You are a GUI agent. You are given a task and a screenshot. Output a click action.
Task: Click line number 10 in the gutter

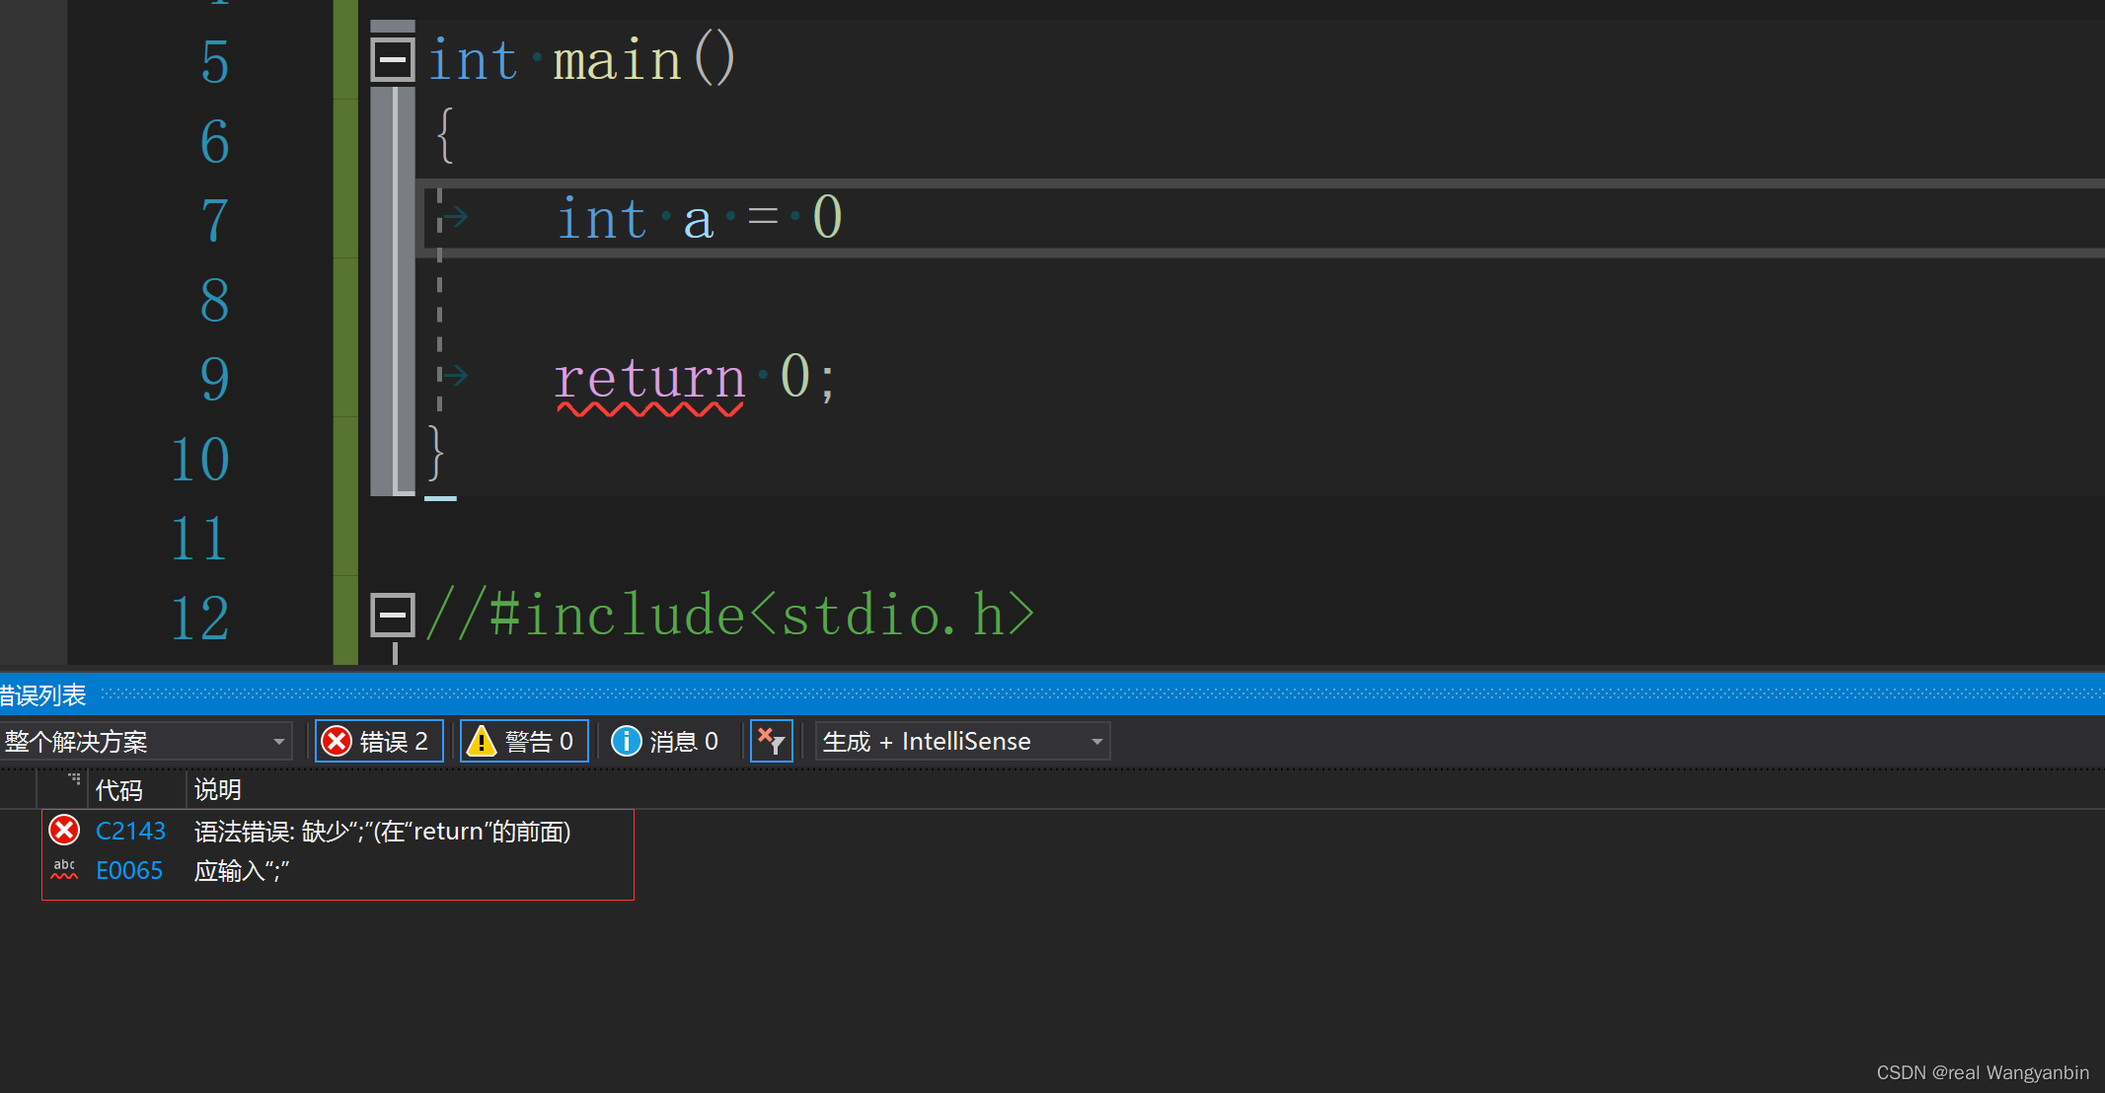tap(200, 459)
